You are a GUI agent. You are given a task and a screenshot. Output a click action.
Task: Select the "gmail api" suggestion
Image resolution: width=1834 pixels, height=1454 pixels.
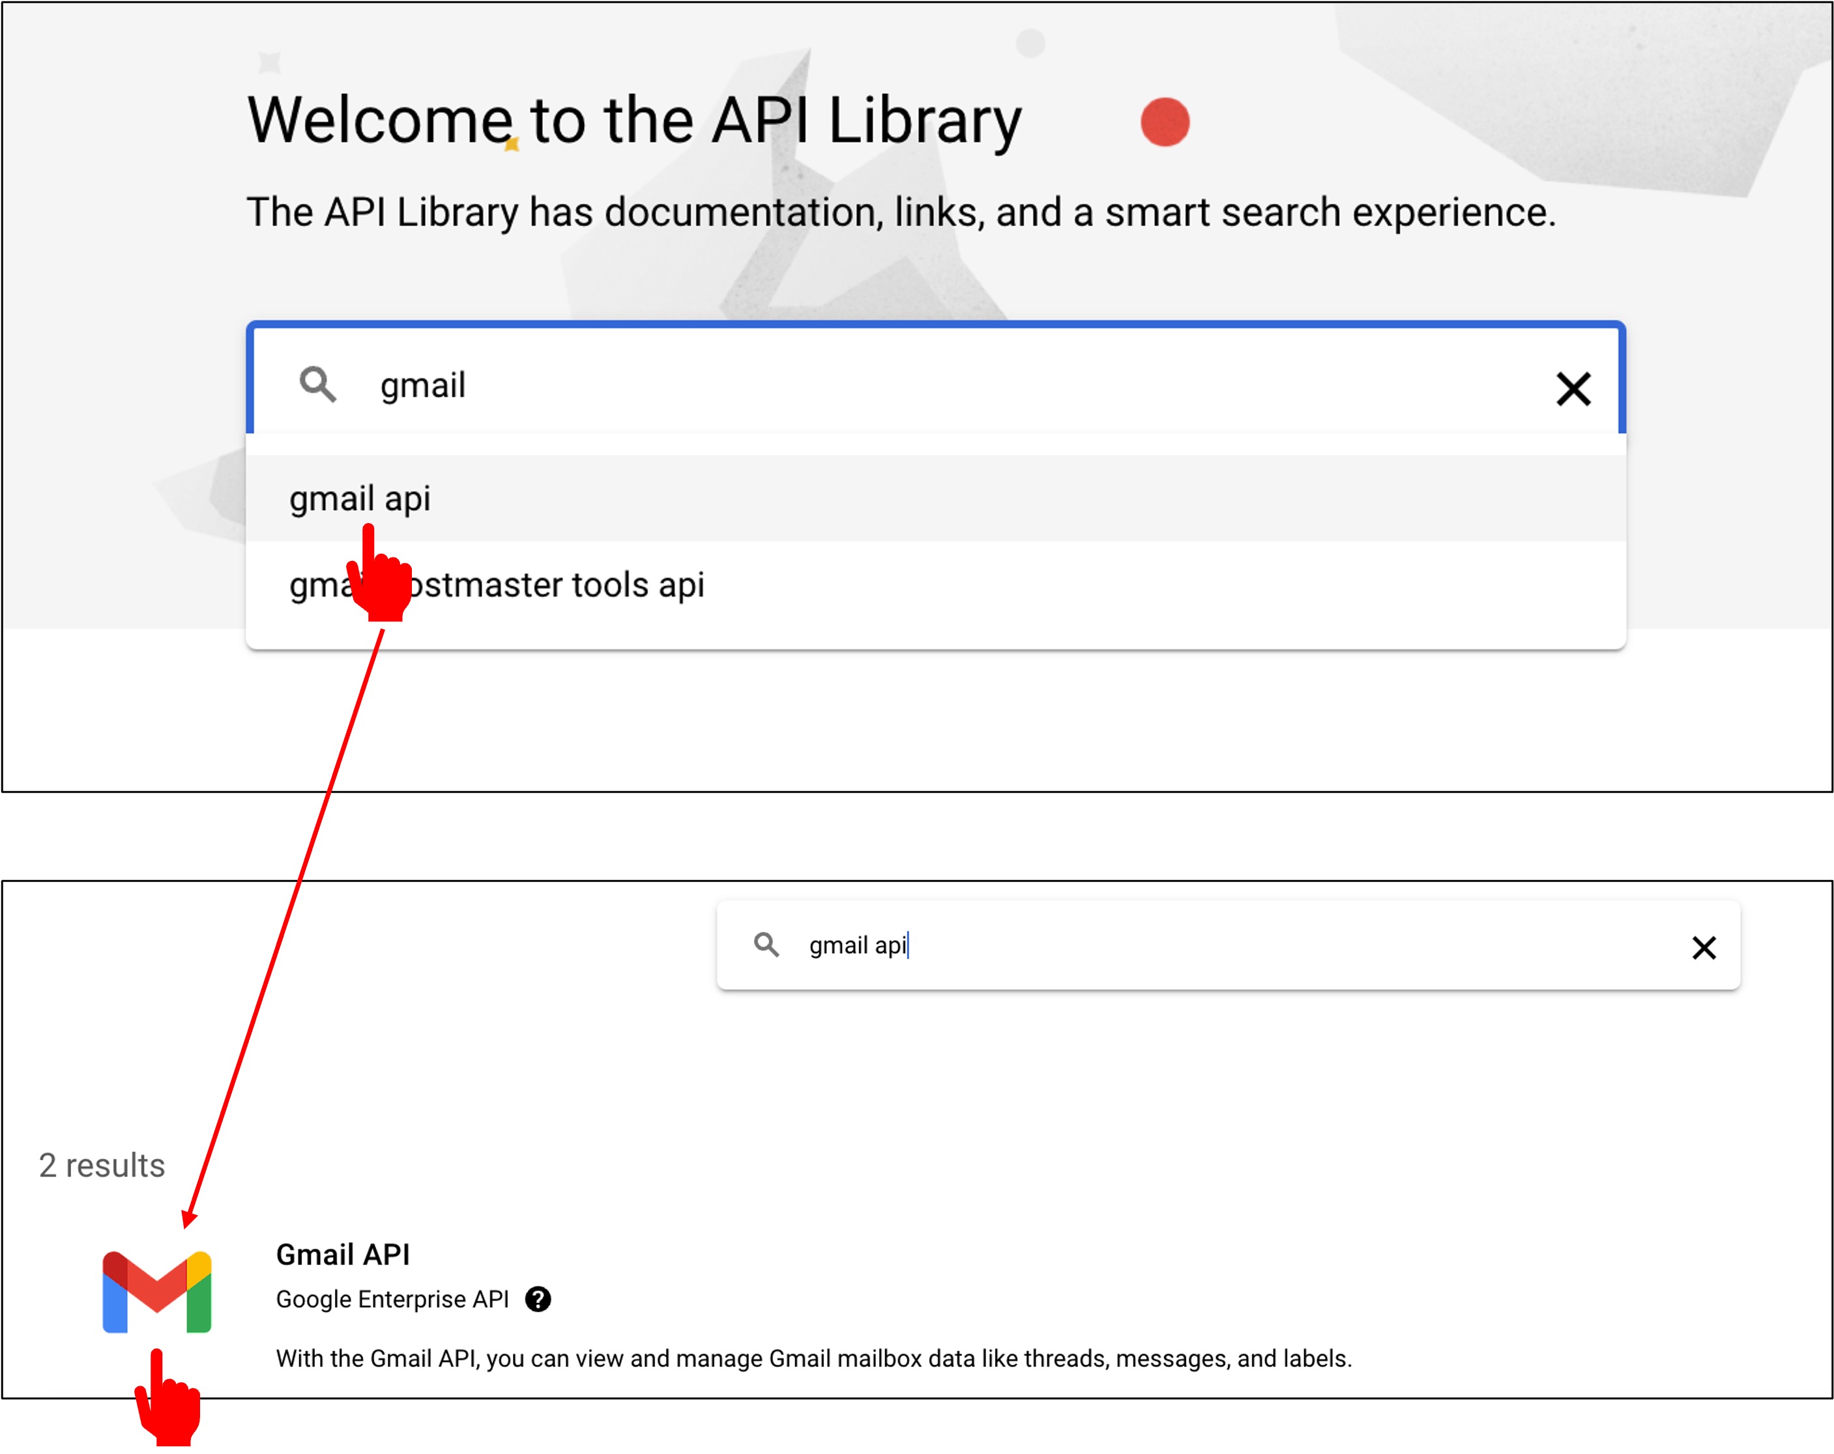coord(936,498)
